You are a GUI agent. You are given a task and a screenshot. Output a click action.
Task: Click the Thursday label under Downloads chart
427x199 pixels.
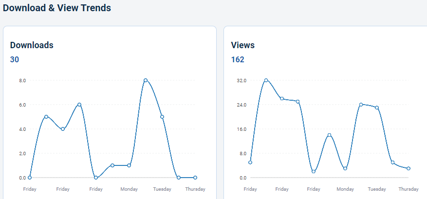(195, 189)
